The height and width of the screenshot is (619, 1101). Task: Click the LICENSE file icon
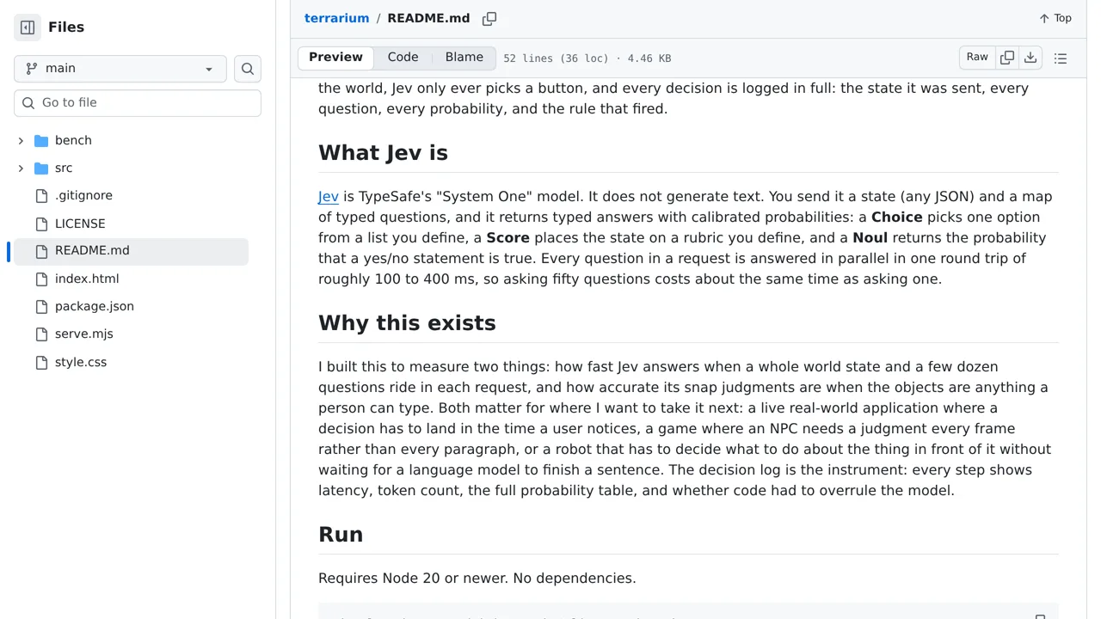coord(41,224)
